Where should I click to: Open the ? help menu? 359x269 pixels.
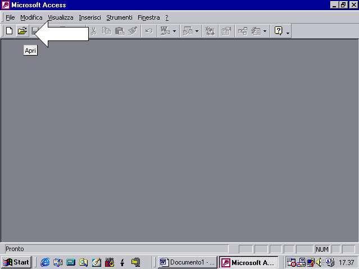pos(167,17)
